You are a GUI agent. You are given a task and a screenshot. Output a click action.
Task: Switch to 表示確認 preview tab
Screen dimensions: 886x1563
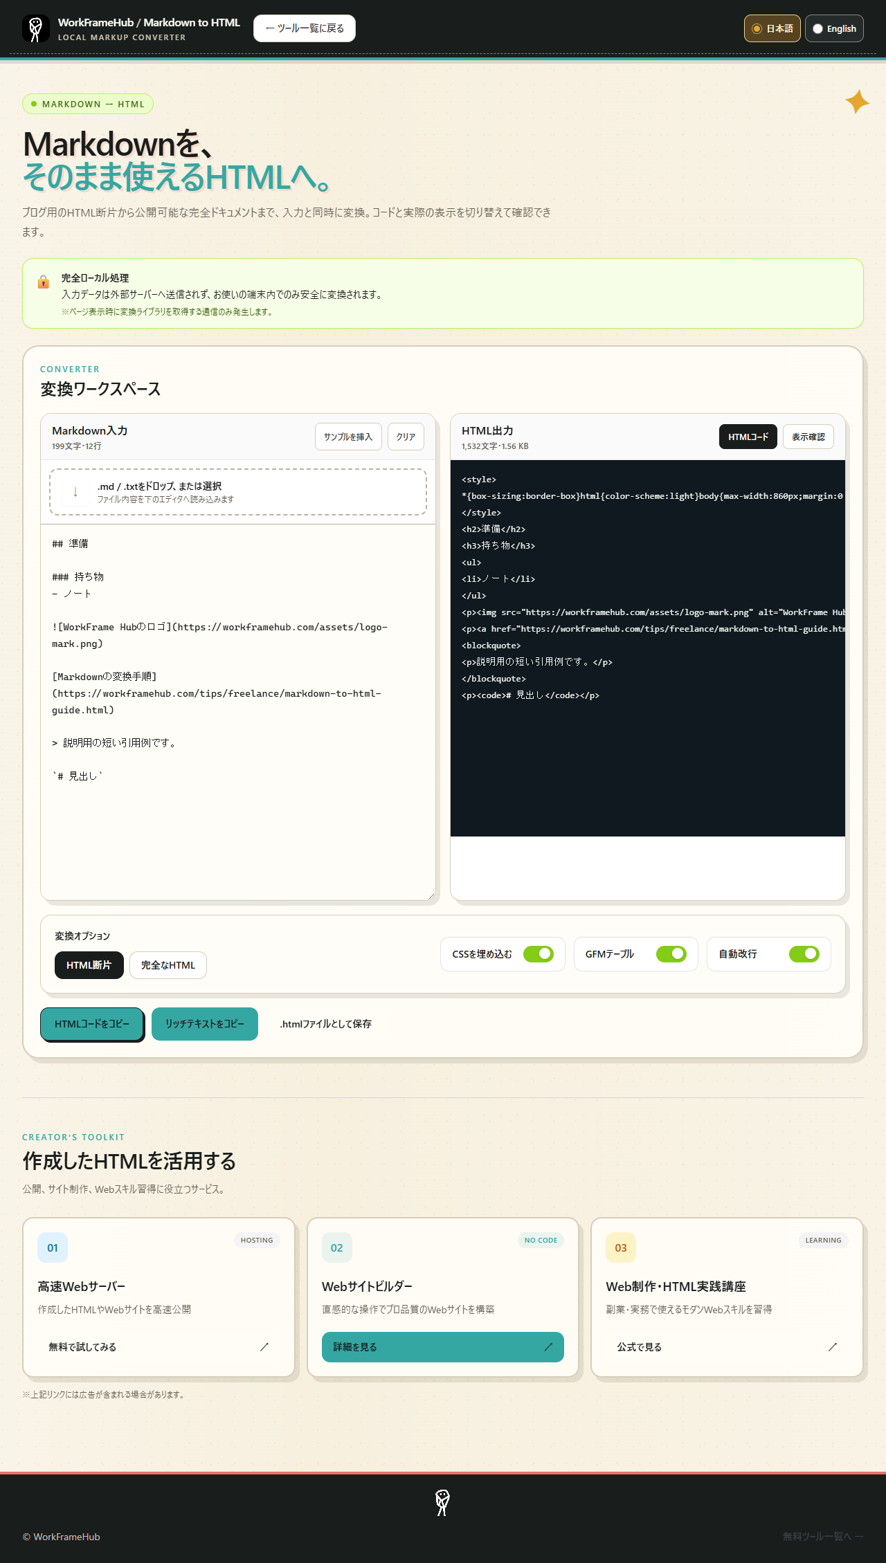point(808,437)
